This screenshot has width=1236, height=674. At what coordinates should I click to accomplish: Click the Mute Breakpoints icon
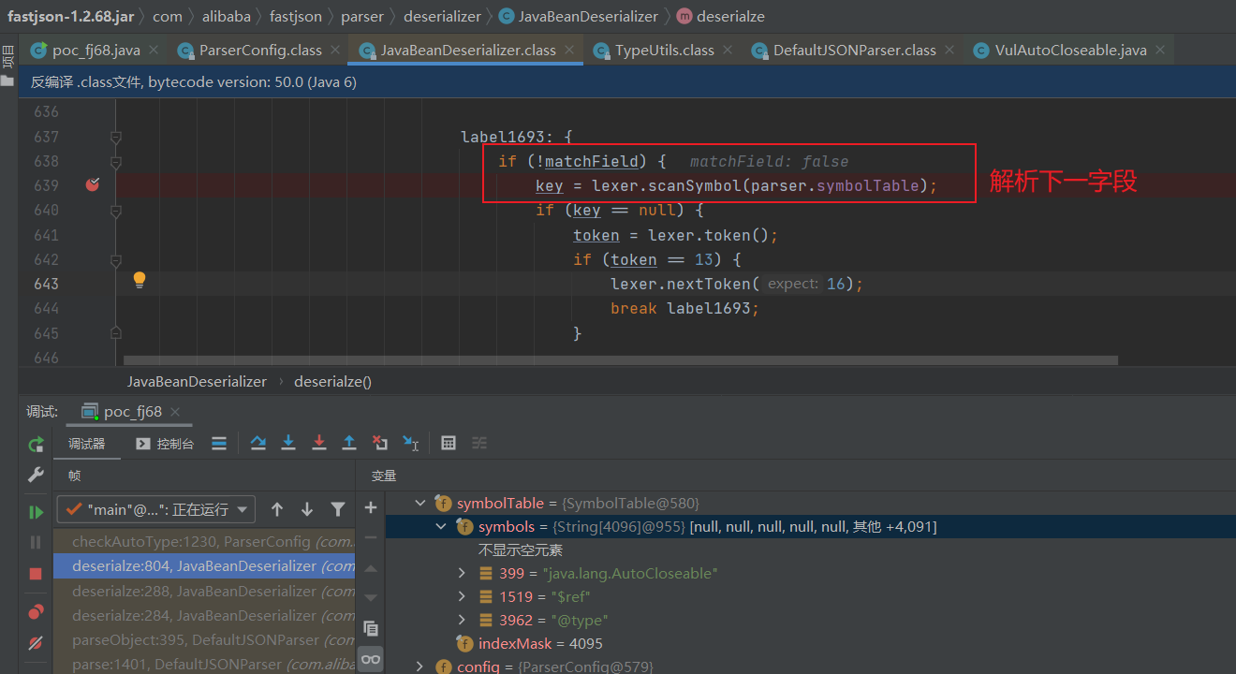[x=36, y=642]
